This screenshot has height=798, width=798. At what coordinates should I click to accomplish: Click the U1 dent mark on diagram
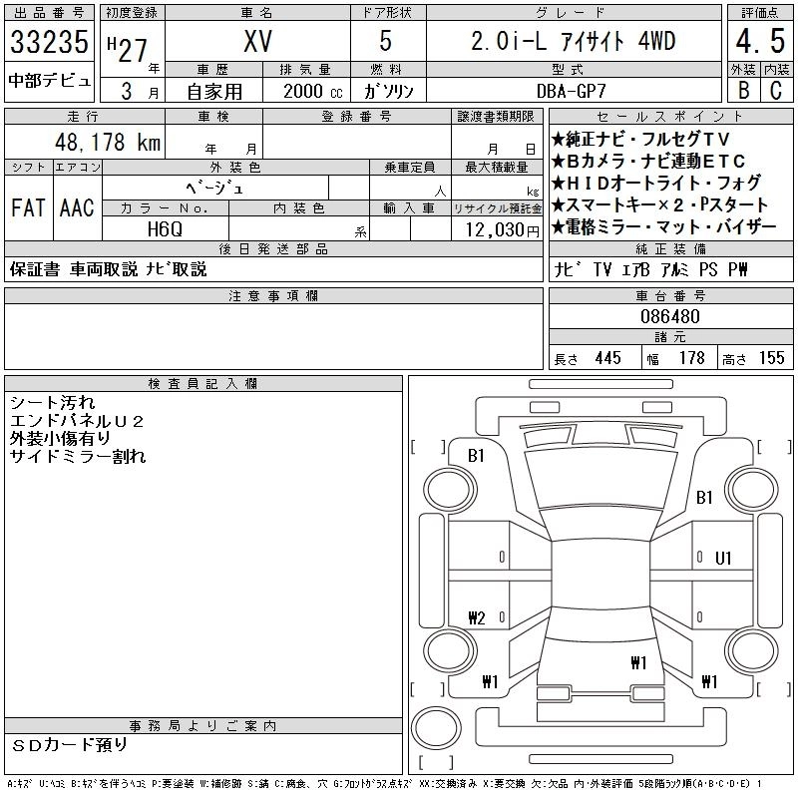(x=723, y=558)
